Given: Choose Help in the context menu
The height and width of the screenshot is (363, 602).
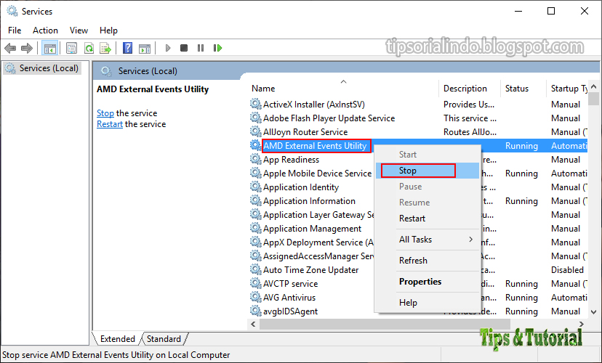Looking at the screenshot, I should (x=428, y=303).
